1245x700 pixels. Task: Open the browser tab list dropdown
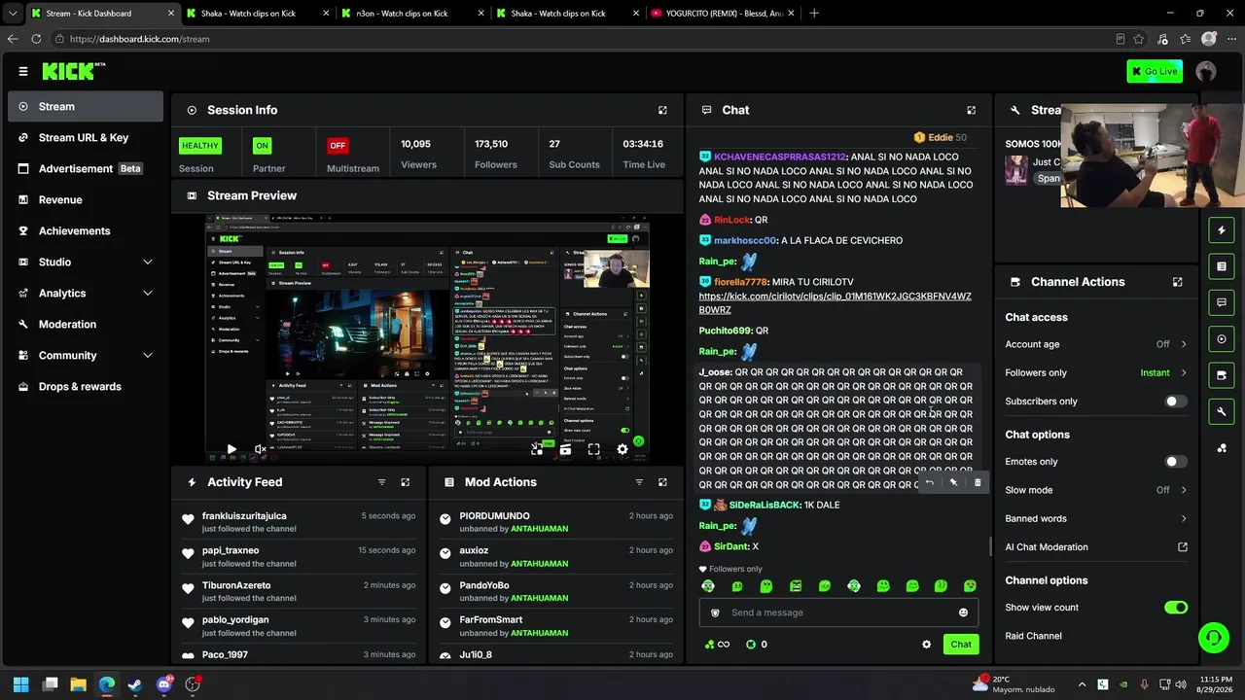pyautogui.click(x=13, y=14)
